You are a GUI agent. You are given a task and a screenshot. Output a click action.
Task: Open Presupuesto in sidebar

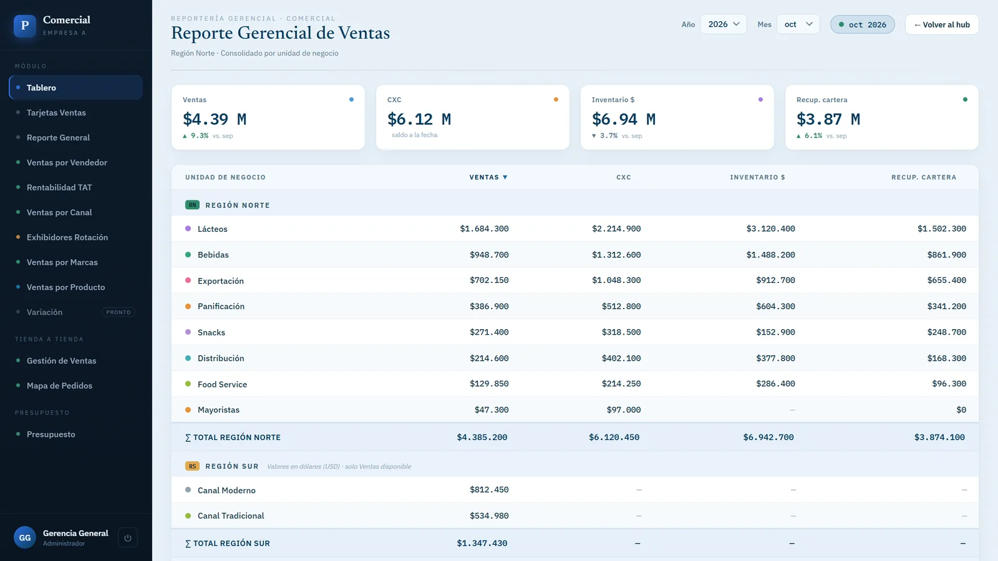(75, 434)
